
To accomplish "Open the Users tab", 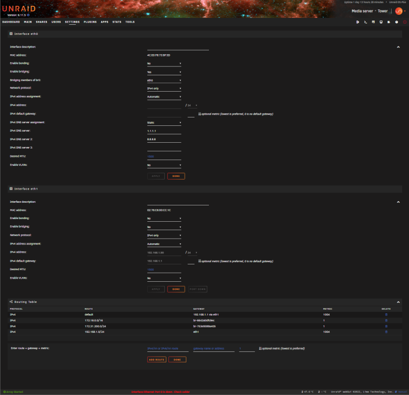I will point(56,22).
